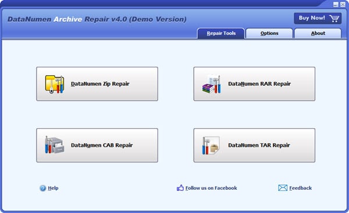Viewport: 349px width, 213px height.
Task: Click the Zip Repair folder-with-tools icon
Action: (x=55, y=84)
